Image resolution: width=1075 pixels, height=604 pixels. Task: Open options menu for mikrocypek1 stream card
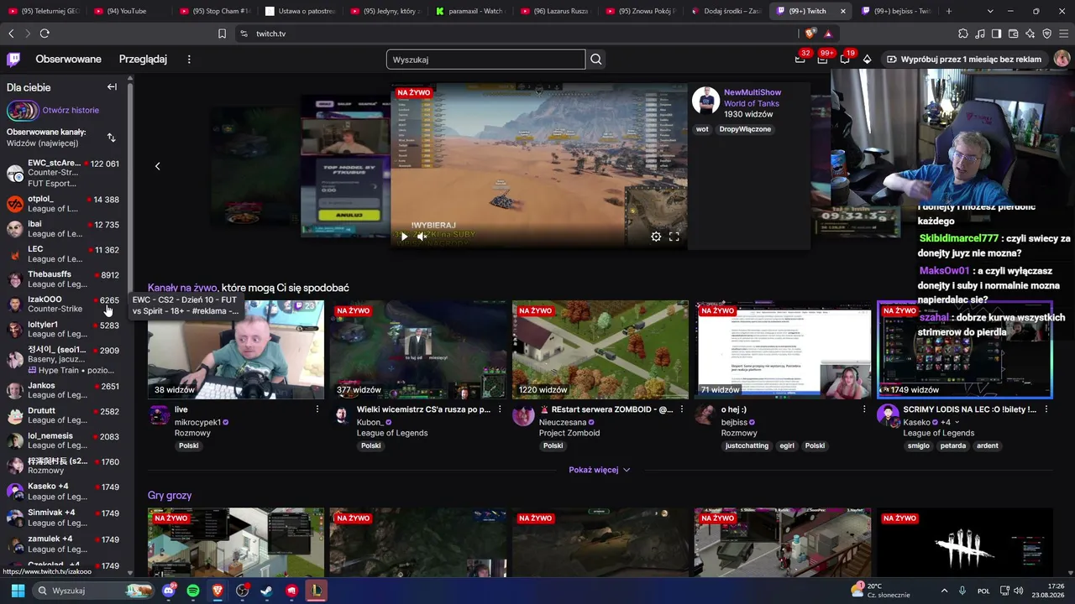click(x=317, y=409)
